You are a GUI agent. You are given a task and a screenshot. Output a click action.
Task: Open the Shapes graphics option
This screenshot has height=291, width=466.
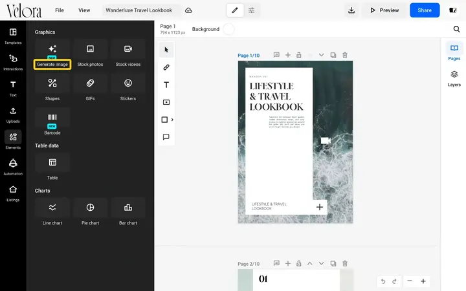click(x=52, y=89)
